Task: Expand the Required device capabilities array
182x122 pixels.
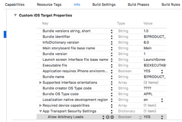Action: click(40, 106)
